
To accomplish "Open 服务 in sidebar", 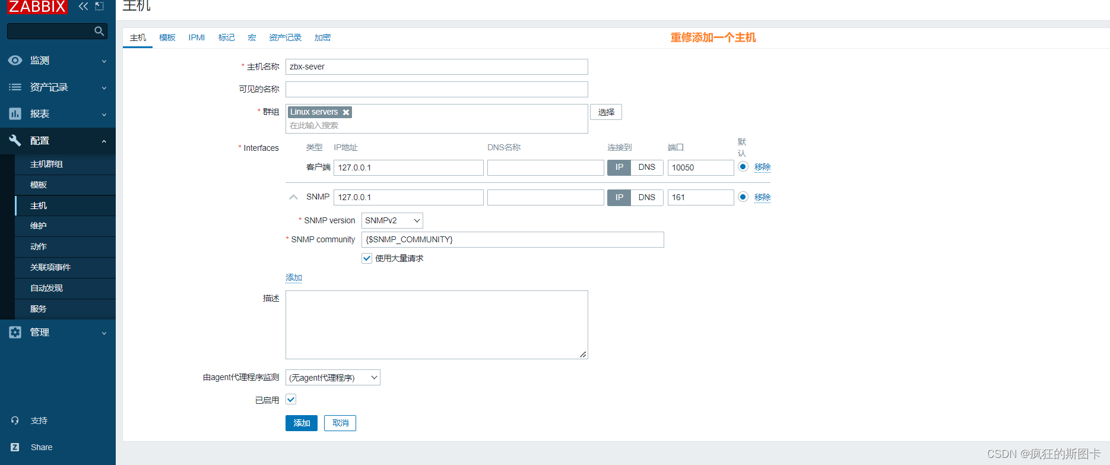I will coord(65,309).
